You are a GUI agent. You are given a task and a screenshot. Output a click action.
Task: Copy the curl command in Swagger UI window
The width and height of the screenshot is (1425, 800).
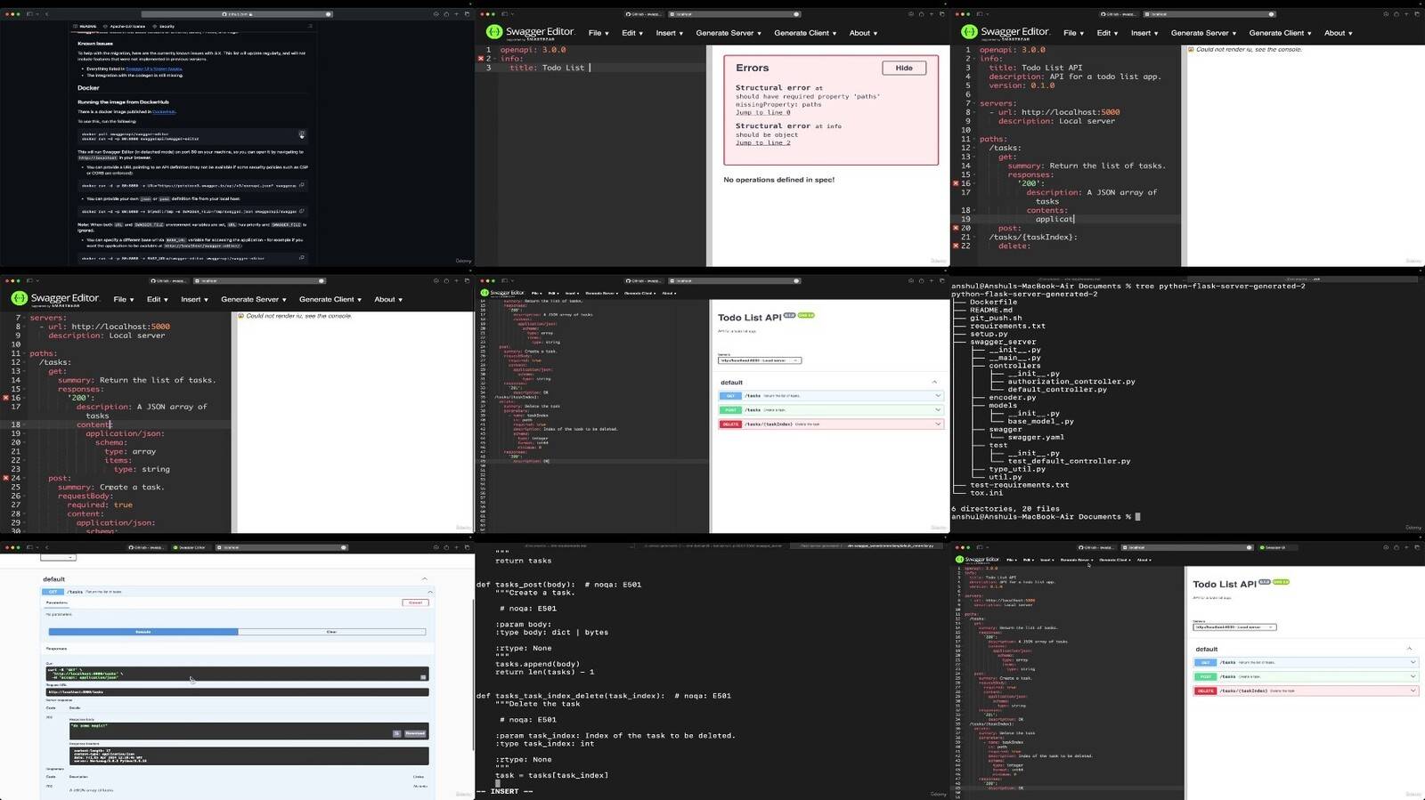[423, 676]
